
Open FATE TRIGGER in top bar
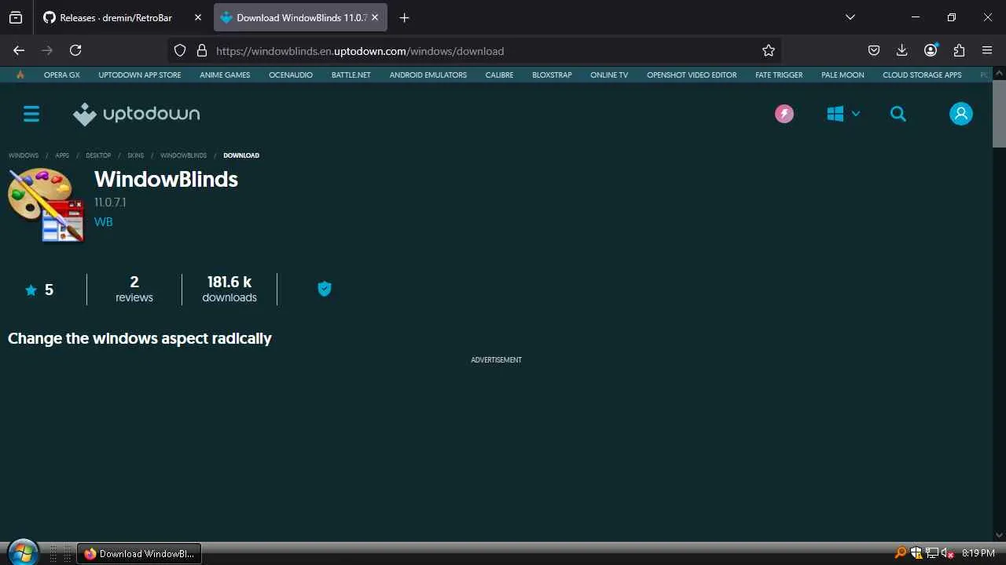[x=779, y=75]
